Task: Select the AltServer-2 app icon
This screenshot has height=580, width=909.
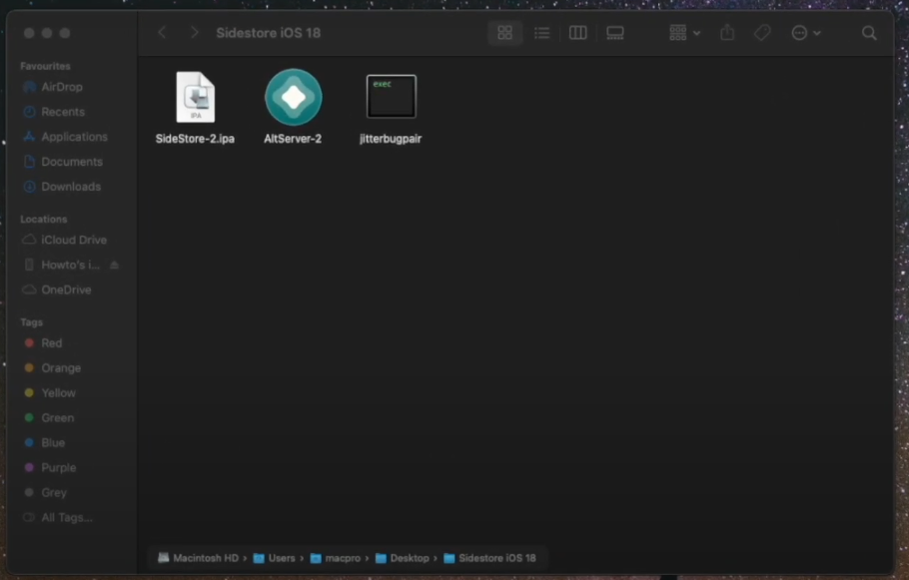Action: coord(294,98)
